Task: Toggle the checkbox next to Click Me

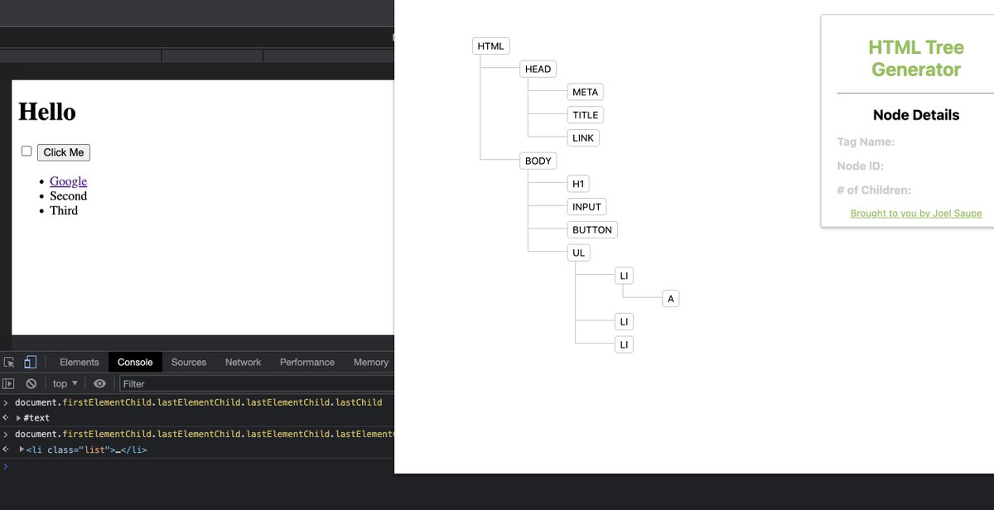Action: point(26,152)
